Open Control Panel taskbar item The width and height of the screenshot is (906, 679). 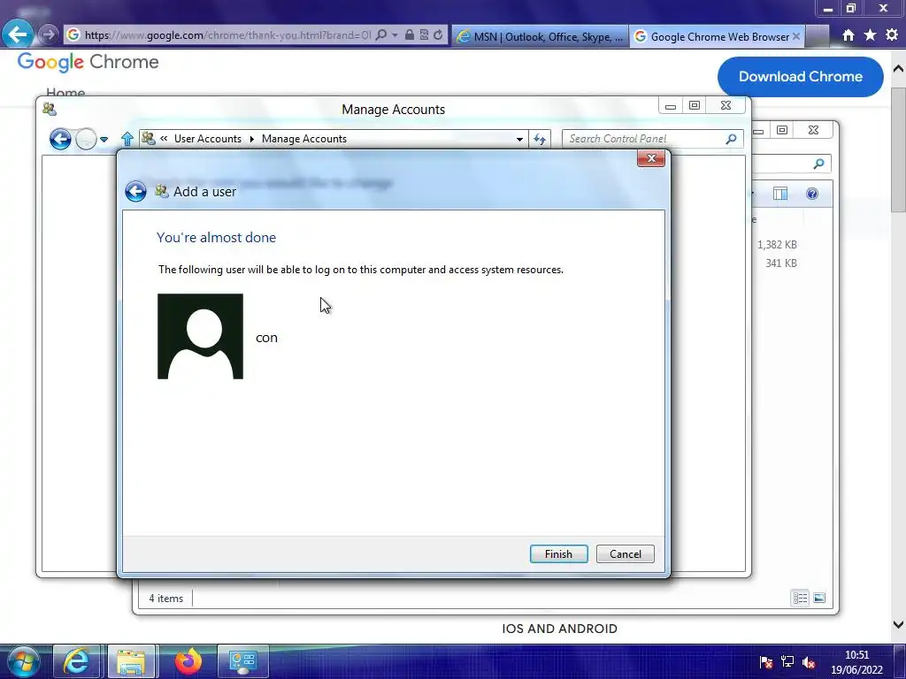point(242,661)
